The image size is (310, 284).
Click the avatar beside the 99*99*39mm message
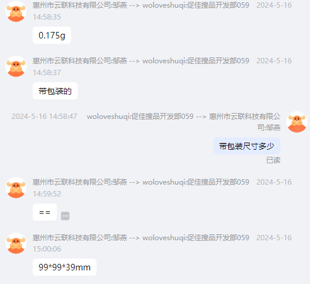(16, 243)
